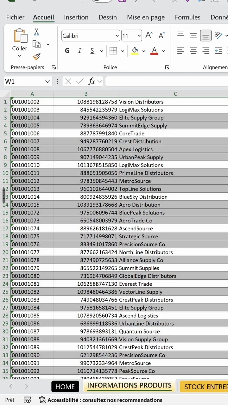This screenshot has height=405, width=228.
Task: Go to next sheet tab arrow
Action: (26, 386)
